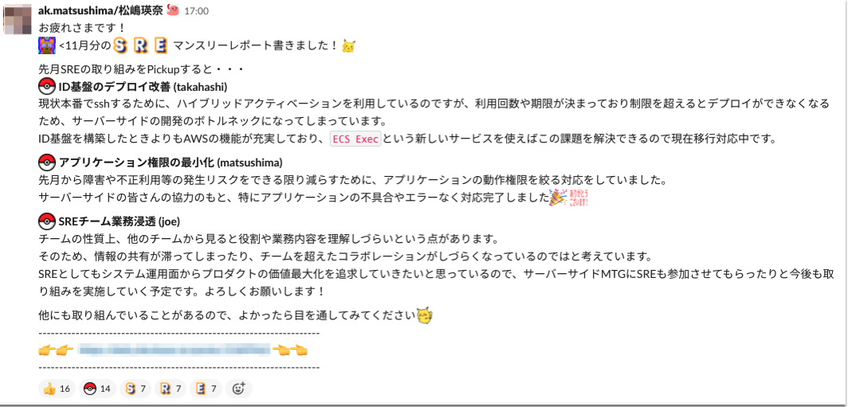The width and height of the screenshot is (848, 407).
Task: Open the blurred report link between pointing hands
Action: tap(174, 350)
